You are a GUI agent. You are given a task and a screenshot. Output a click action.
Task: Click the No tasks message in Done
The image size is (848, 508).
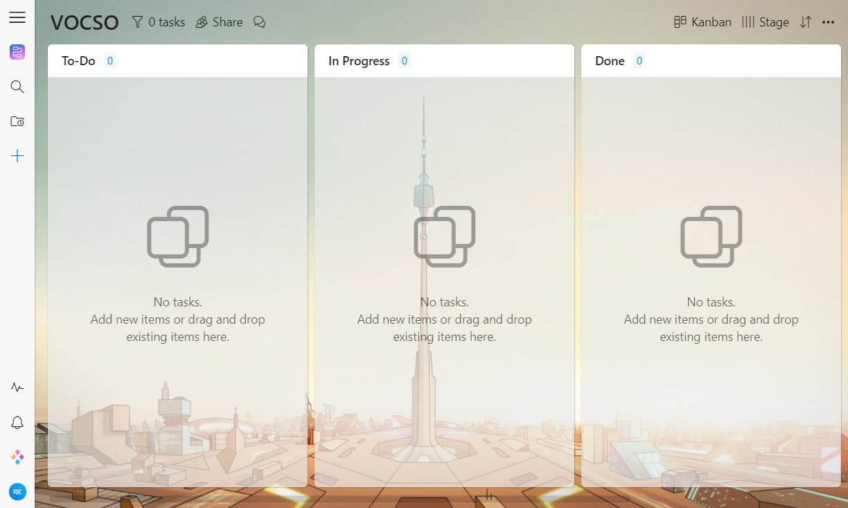[712, 319]
